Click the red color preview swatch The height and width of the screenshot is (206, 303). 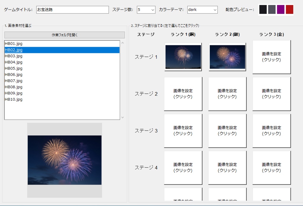[x=289, y=9]
